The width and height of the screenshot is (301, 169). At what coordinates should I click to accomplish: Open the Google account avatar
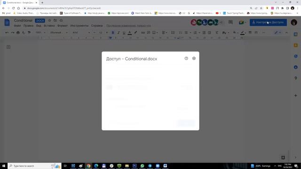tap(294, 23)
